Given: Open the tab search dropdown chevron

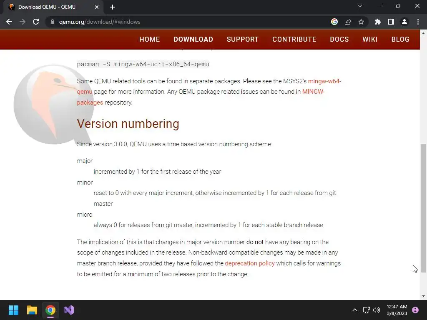Looking at the screenshot, I should (360, 6).
